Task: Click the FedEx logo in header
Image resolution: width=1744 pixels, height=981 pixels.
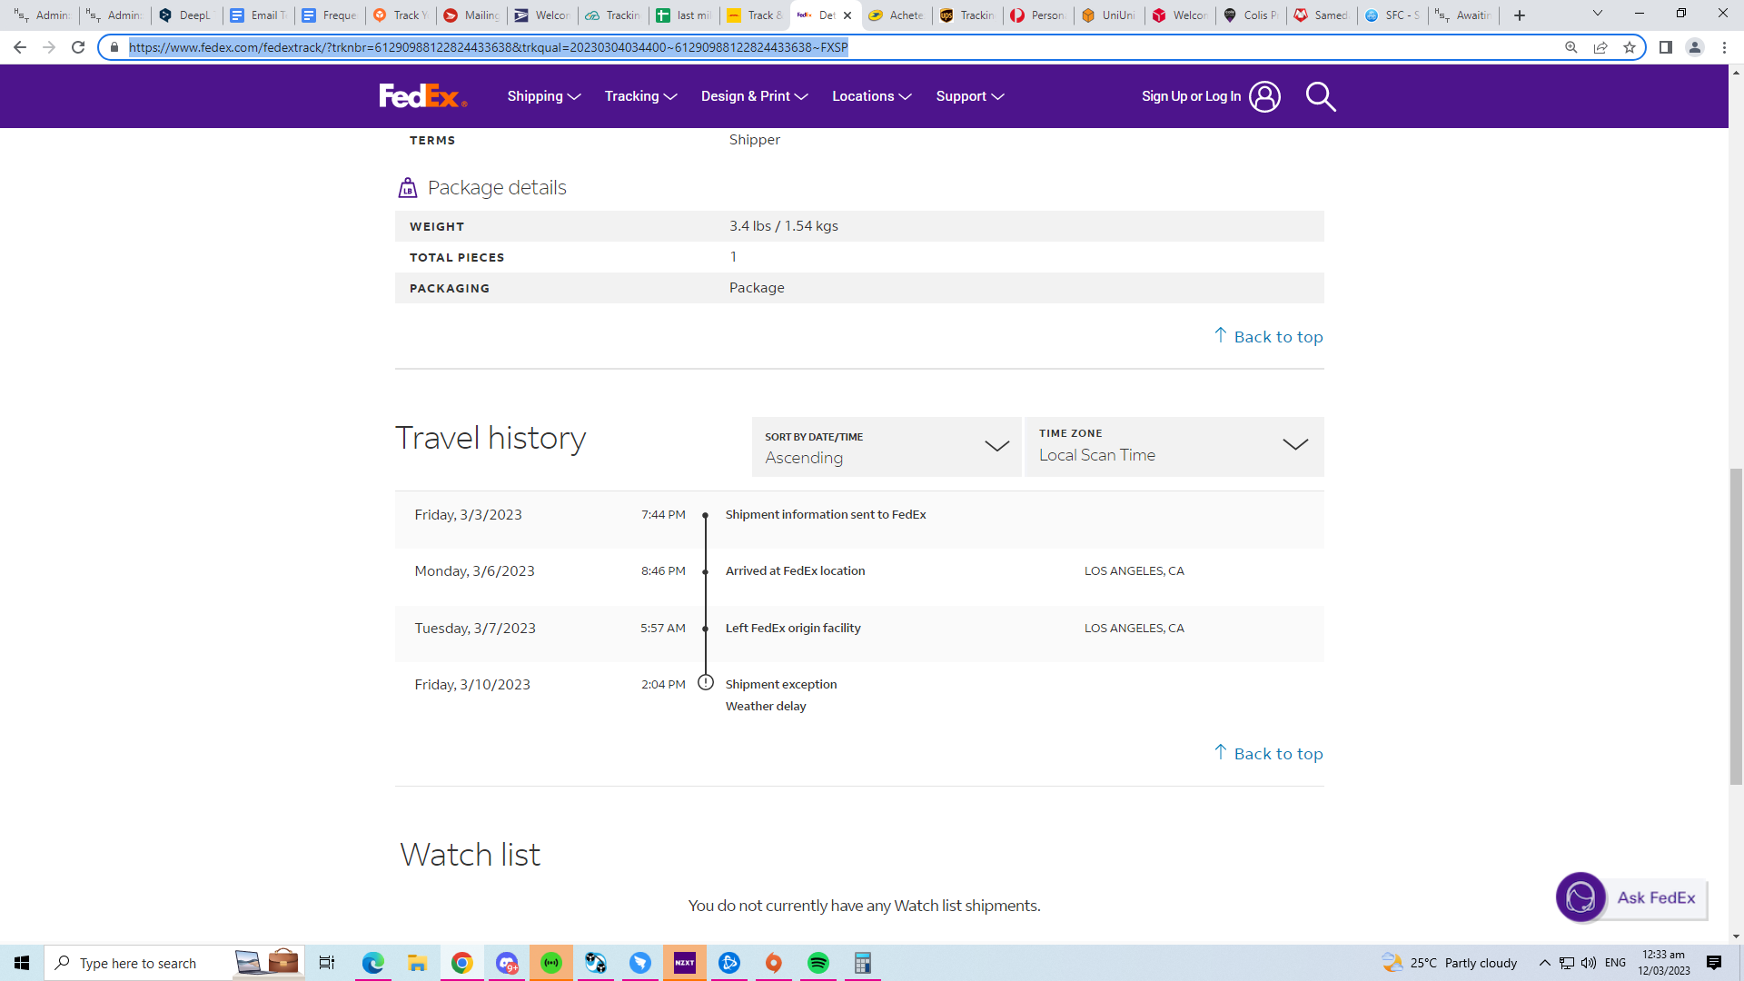Action: coord(422,96)
